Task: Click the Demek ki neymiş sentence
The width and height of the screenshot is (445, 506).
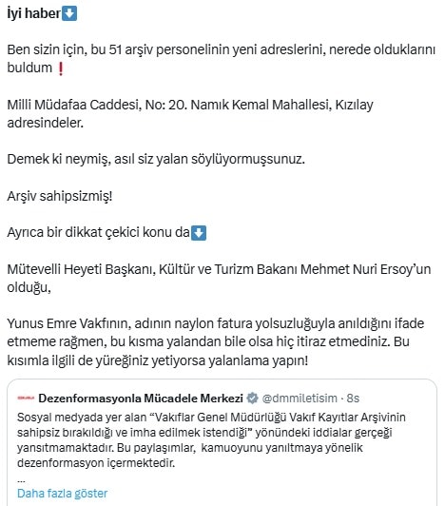Action: [x=156, y=159]
